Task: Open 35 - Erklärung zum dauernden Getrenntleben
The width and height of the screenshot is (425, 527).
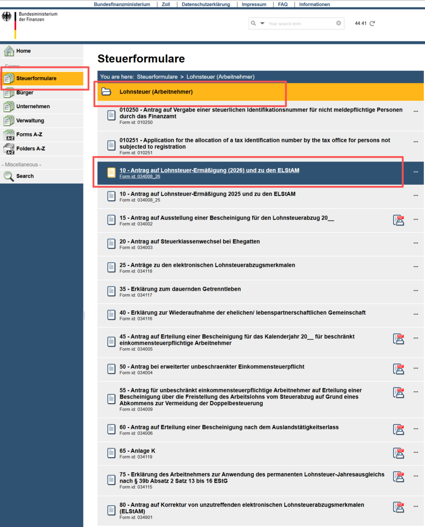Action: tap(180, 289)
